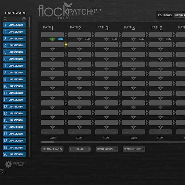Click the P icon under Path 5's first slot
The width and height of the screenshot is (185, 185).
point(160,39)
